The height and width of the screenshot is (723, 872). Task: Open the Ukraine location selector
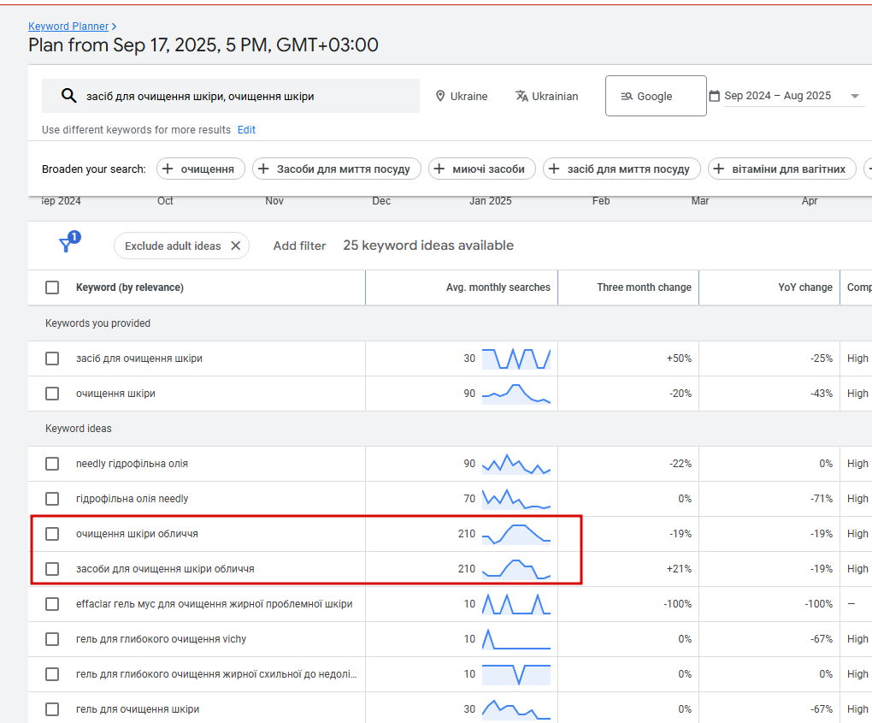coord(462,97)
